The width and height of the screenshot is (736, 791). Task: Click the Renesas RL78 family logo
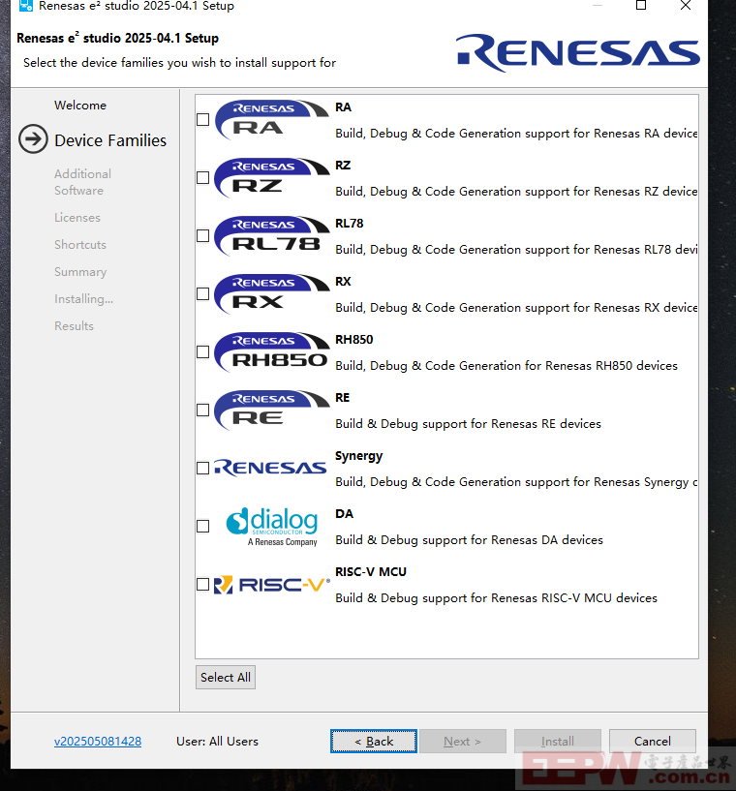click(x=272, y=235)
